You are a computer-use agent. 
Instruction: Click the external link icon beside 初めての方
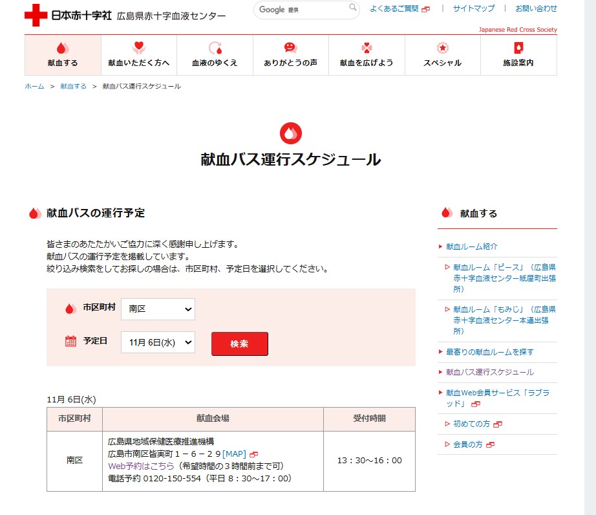(498, 424)
